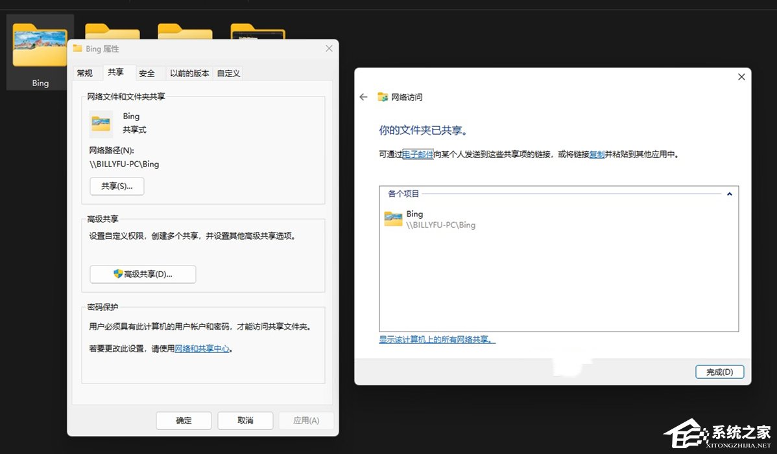Screen dimensions: 777x454
Task: Open the 以前的版本 tab
Action: 188,73
